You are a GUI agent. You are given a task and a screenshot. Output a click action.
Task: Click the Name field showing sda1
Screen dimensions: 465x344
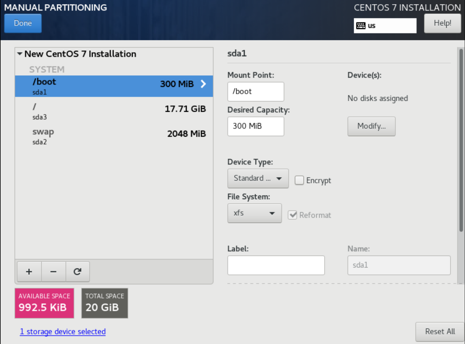pos(399,265)
